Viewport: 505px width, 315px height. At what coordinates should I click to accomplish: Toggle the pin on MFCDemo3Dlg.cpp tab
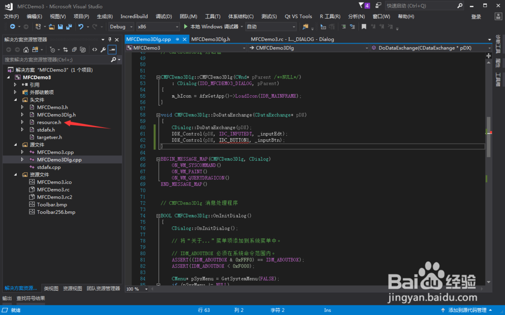point(177,39)
